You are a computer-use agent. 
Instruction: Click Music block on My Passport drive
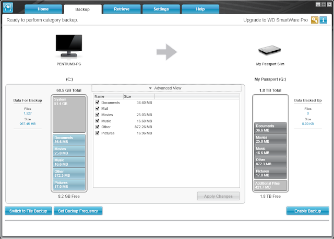click(x=270, y=151)
